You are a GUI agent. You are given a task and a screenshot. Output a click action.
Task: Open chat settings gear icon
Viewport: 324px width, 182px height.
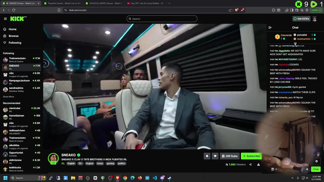(x=307, y=169)
